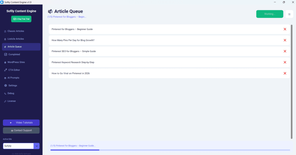Image resolution: width=296 pixels, height=155 pixels.
Task: Click the Settings gear icon
Action: point(6,85)
